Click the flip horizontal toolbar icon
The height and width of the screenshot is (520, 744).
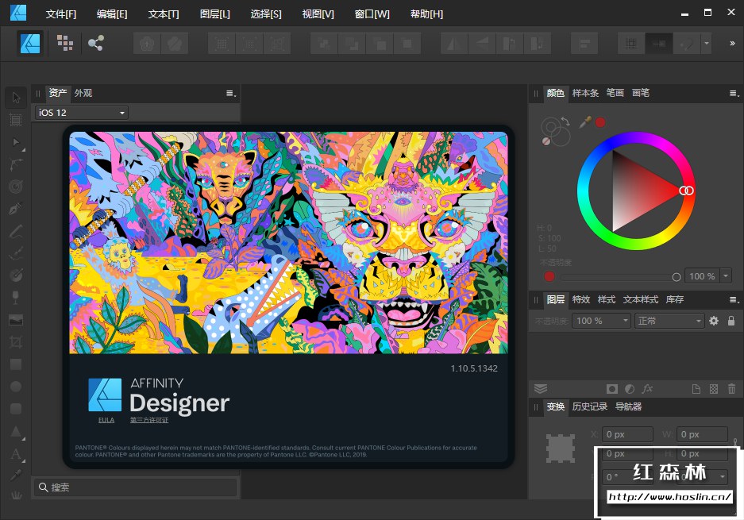pyautogui.click(x=454, y=44)
